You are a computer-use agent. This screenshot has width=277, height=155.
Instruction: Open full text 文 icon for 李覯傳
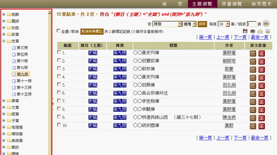(x=253, y=110)
